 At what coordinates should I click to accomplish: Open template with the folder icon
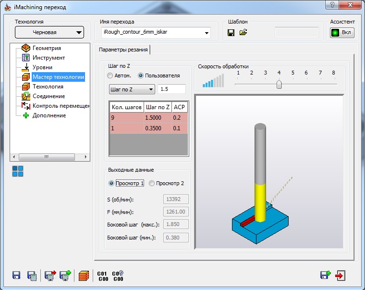click(243, 32)
